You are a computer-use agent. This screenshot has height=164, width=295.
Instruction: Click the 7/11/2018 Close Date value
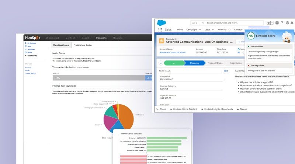[222, 52]
